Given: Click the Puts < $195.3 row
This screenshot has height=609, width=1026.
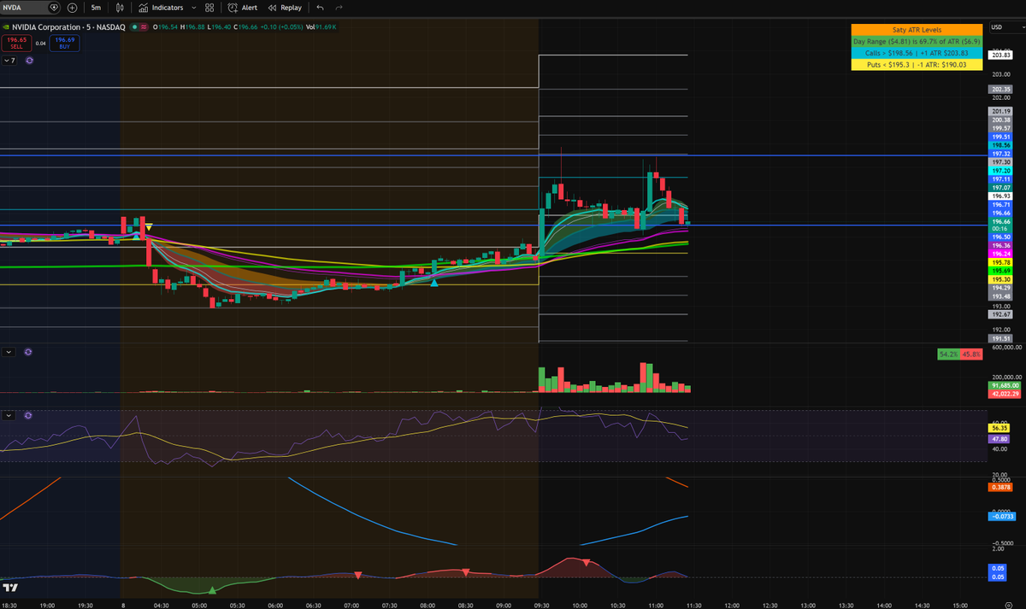Looking at the screenshot, I should click(916, 64).
